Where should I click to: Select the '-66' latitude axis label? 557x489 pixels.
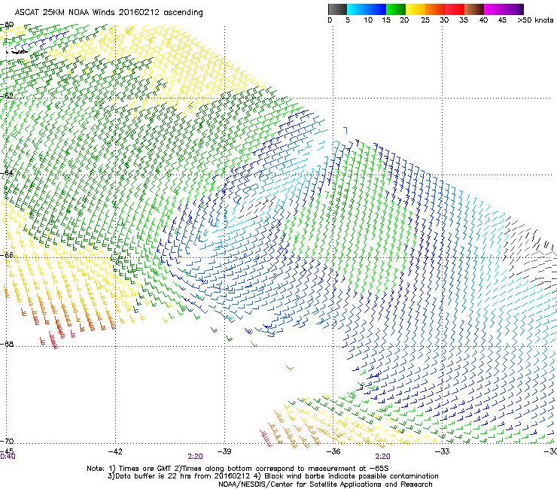pyautogui.click(x=7, y=255)
